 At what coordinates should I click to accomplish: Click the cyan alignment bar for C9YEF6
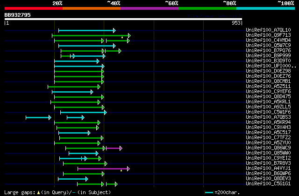point(72,92)
